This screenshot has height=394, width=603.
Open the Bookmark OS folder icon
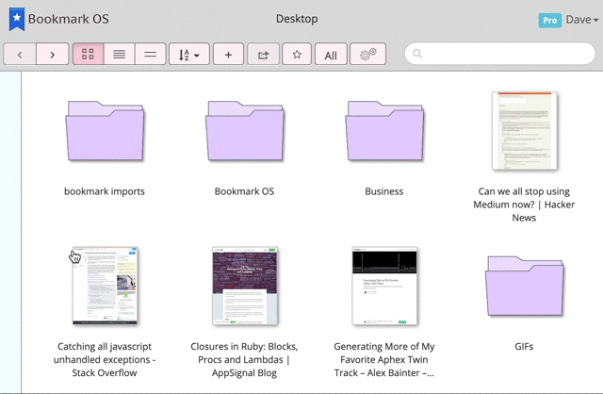pyautogui.click(x=245, y=131)
